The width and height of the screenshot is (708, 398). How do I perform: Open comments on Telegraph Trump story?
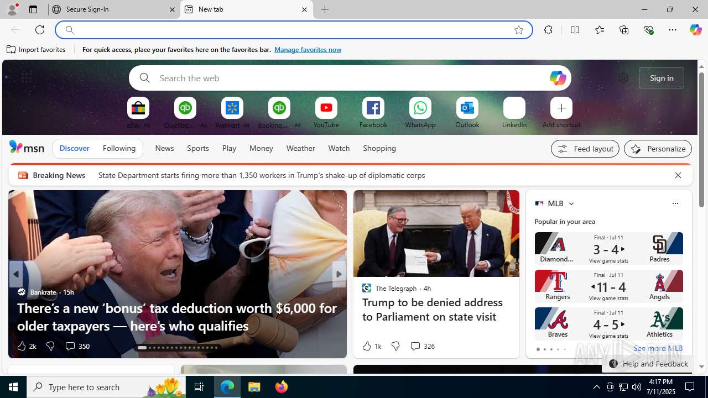click(422, 346)
